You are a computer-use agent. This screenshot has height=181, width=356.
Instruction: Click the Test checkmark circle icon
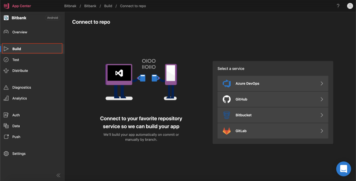coord(6,60)
